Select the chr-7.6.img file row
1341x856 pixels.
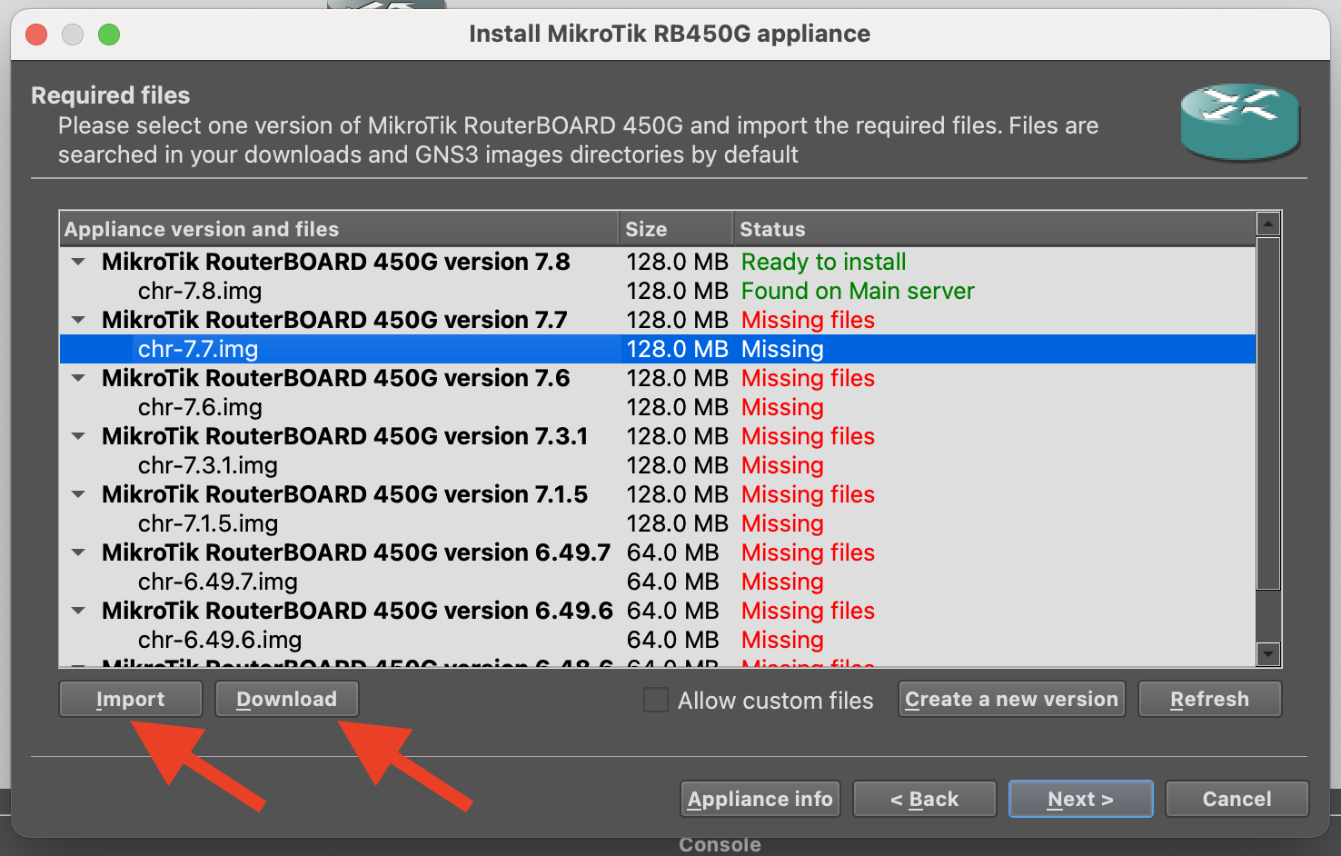click(x=200, y=407)
